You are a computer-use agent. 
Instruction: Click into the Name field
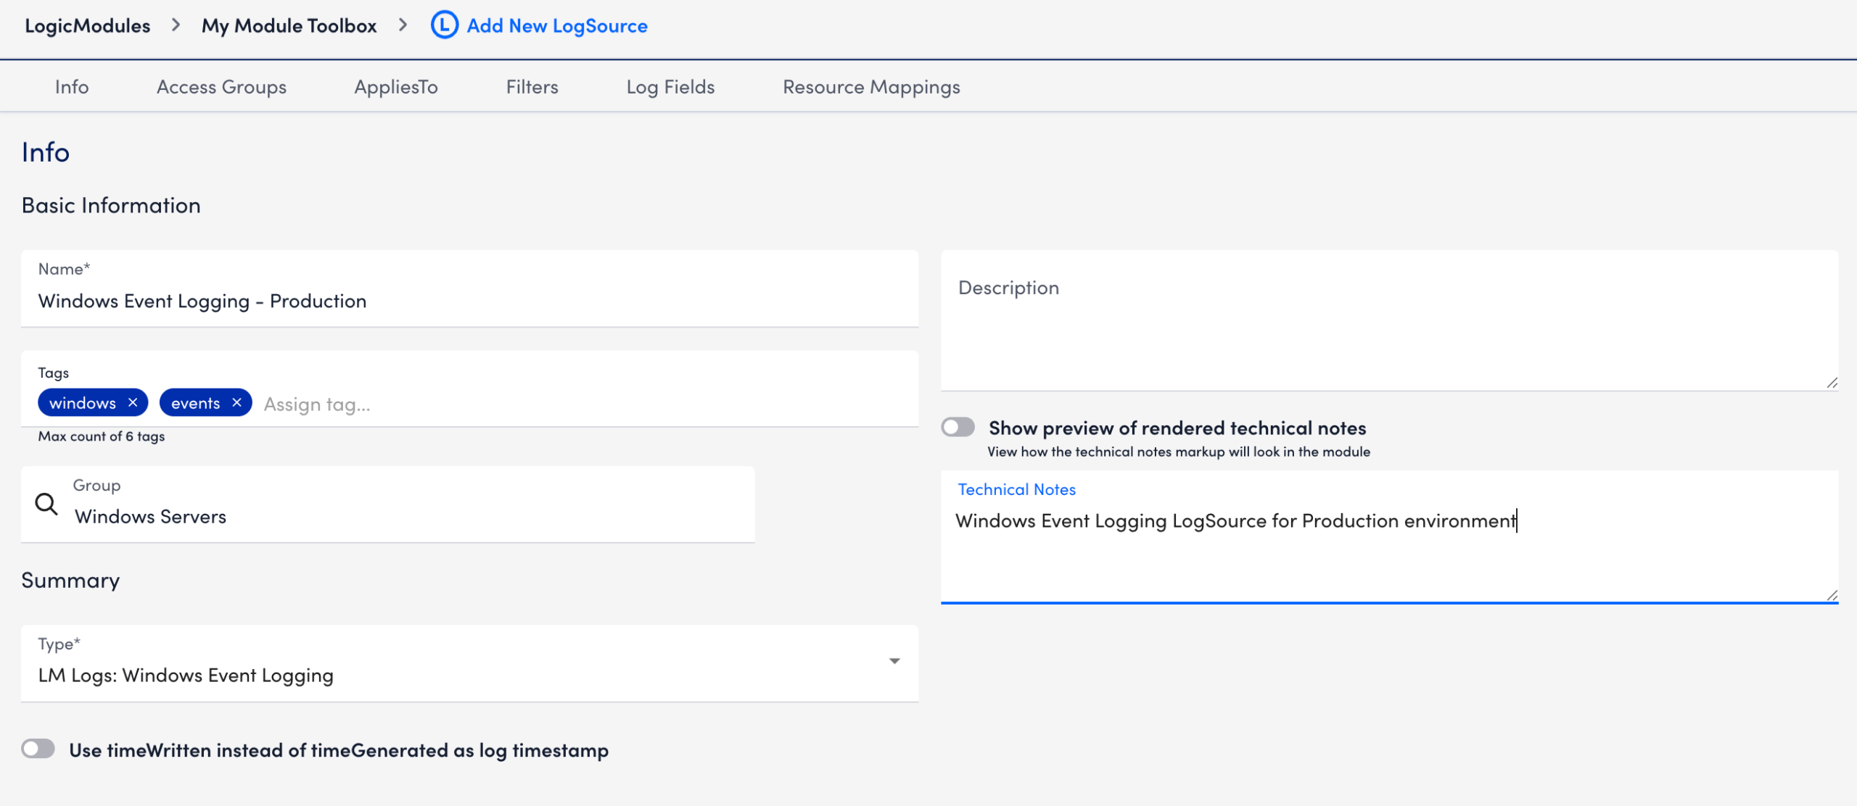469,288
